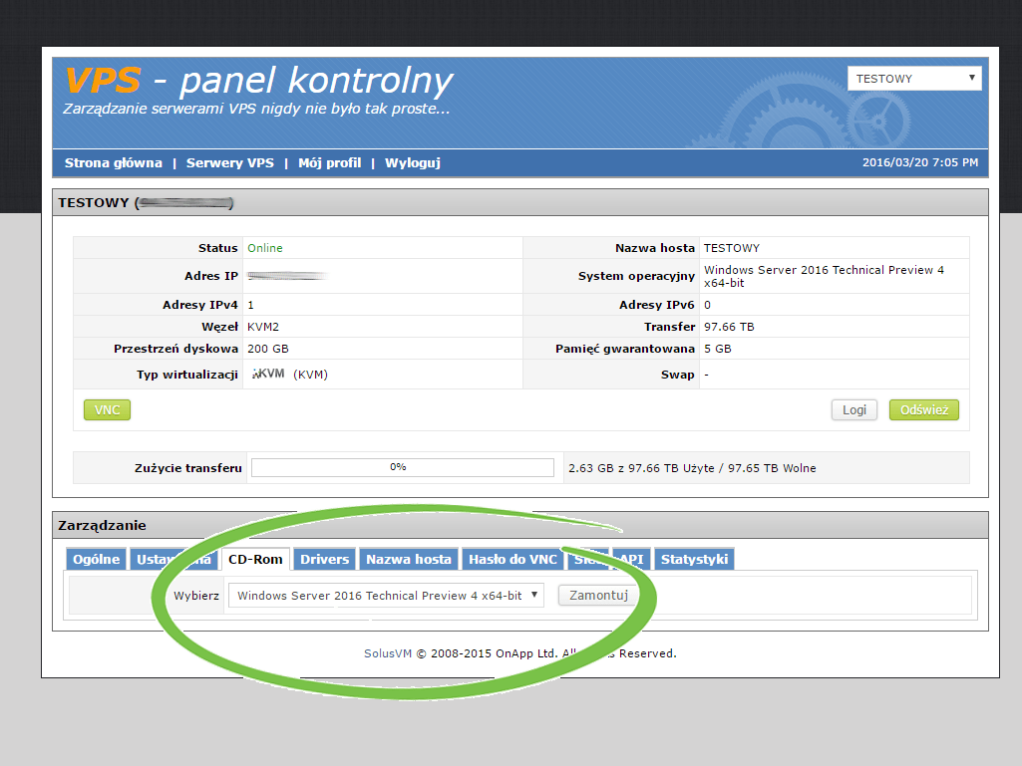Click the KVM virtualization type icon
This screenshot has height=766, width=1022.
(x=268, y=375)
